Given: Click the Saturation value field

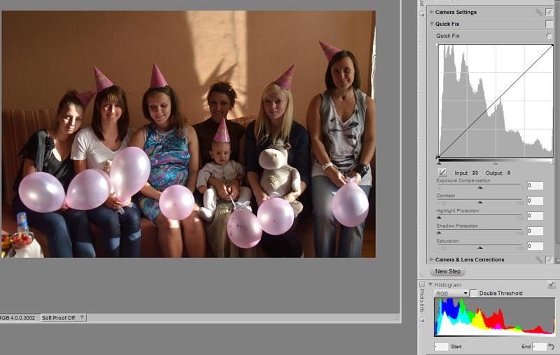Looking at the screenshot, I should pyautogui.click(x=535, y=246).
